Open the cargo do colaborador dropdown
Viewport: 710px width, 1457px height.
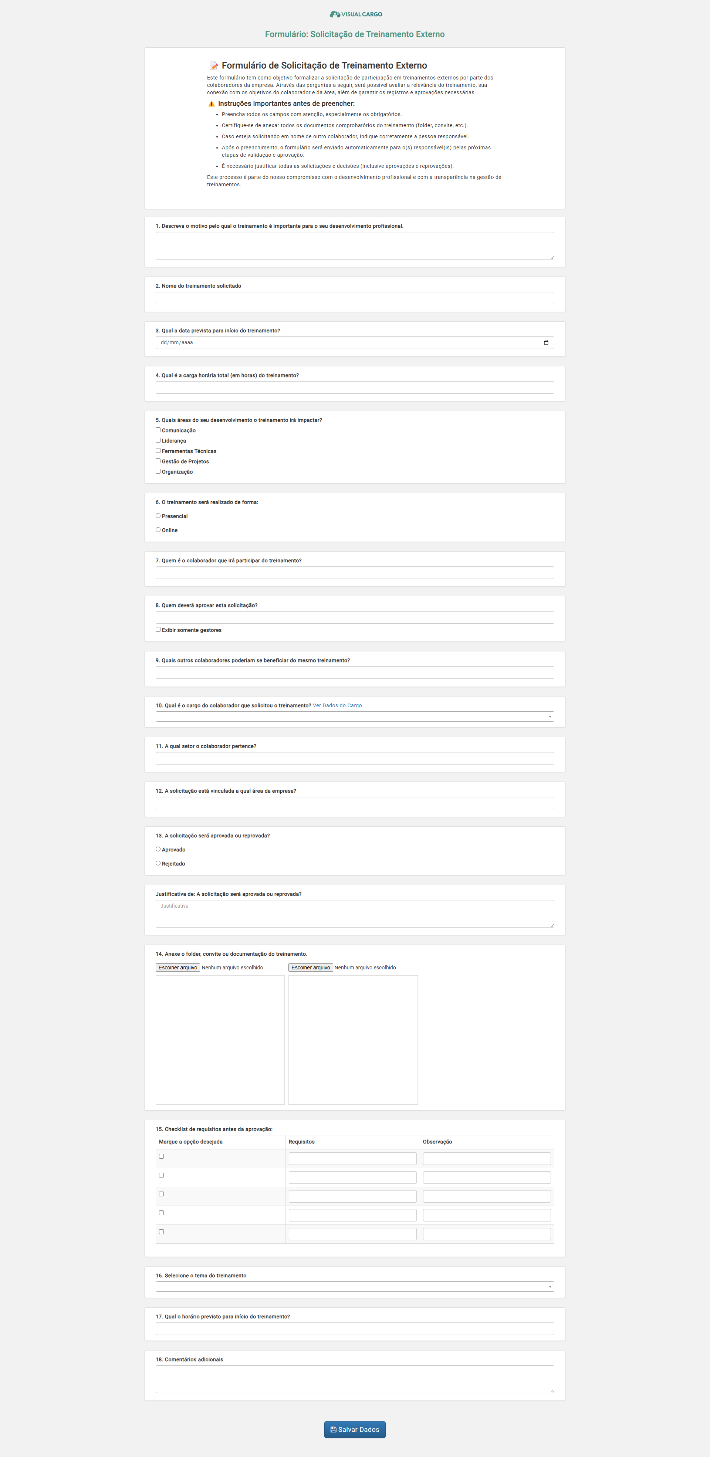click(355, 716)
